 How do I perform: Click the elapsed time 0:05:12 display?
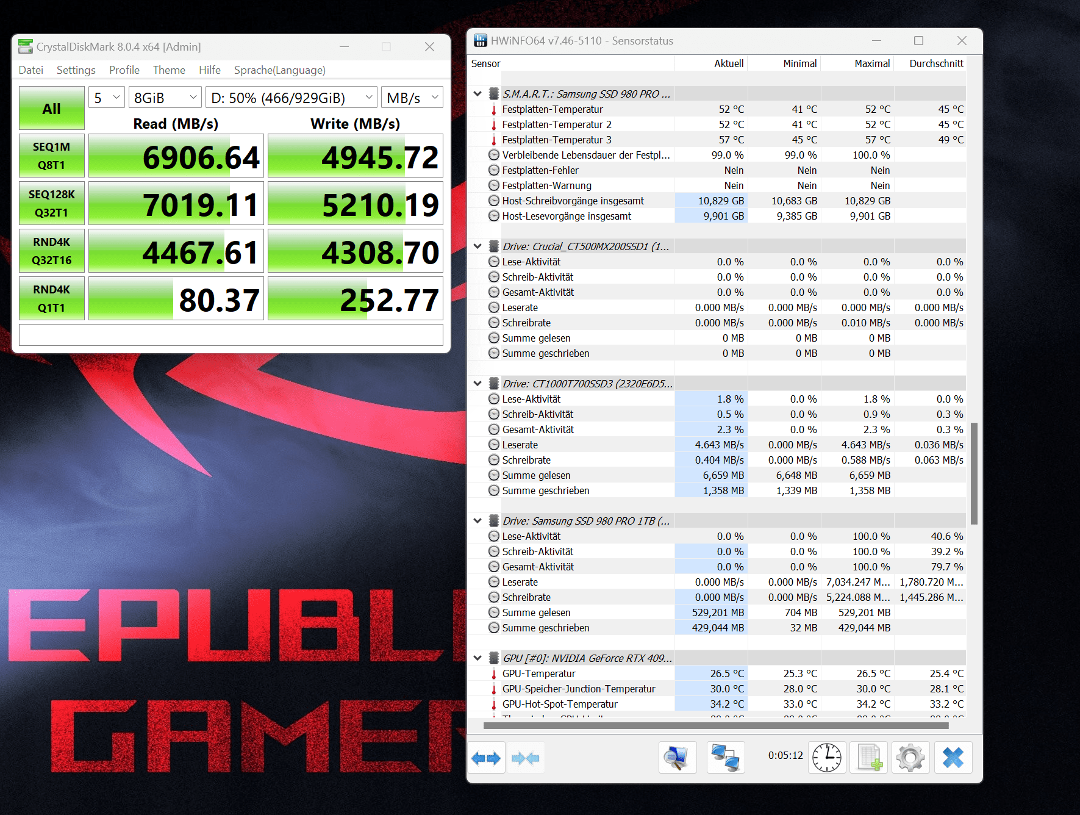[785, 755]
